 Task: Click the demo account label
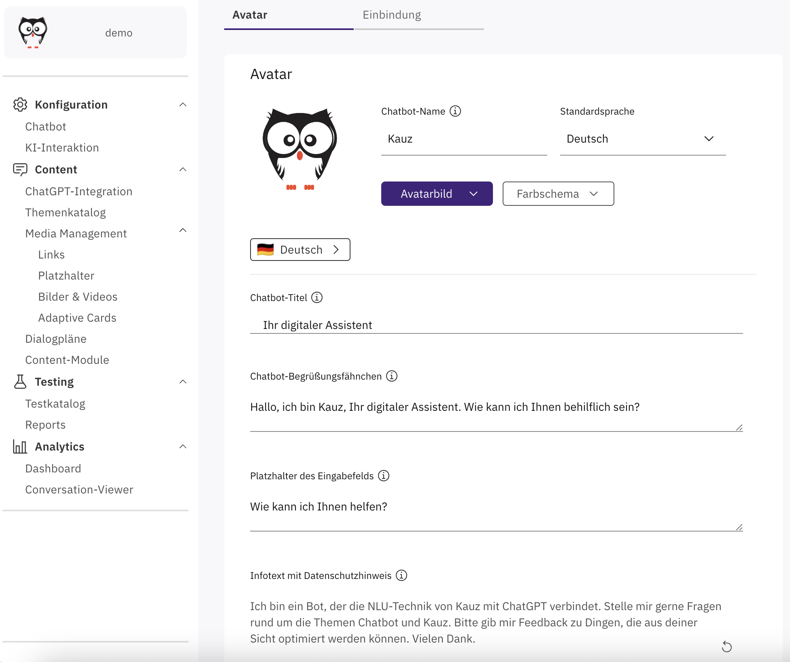[119, 33]
